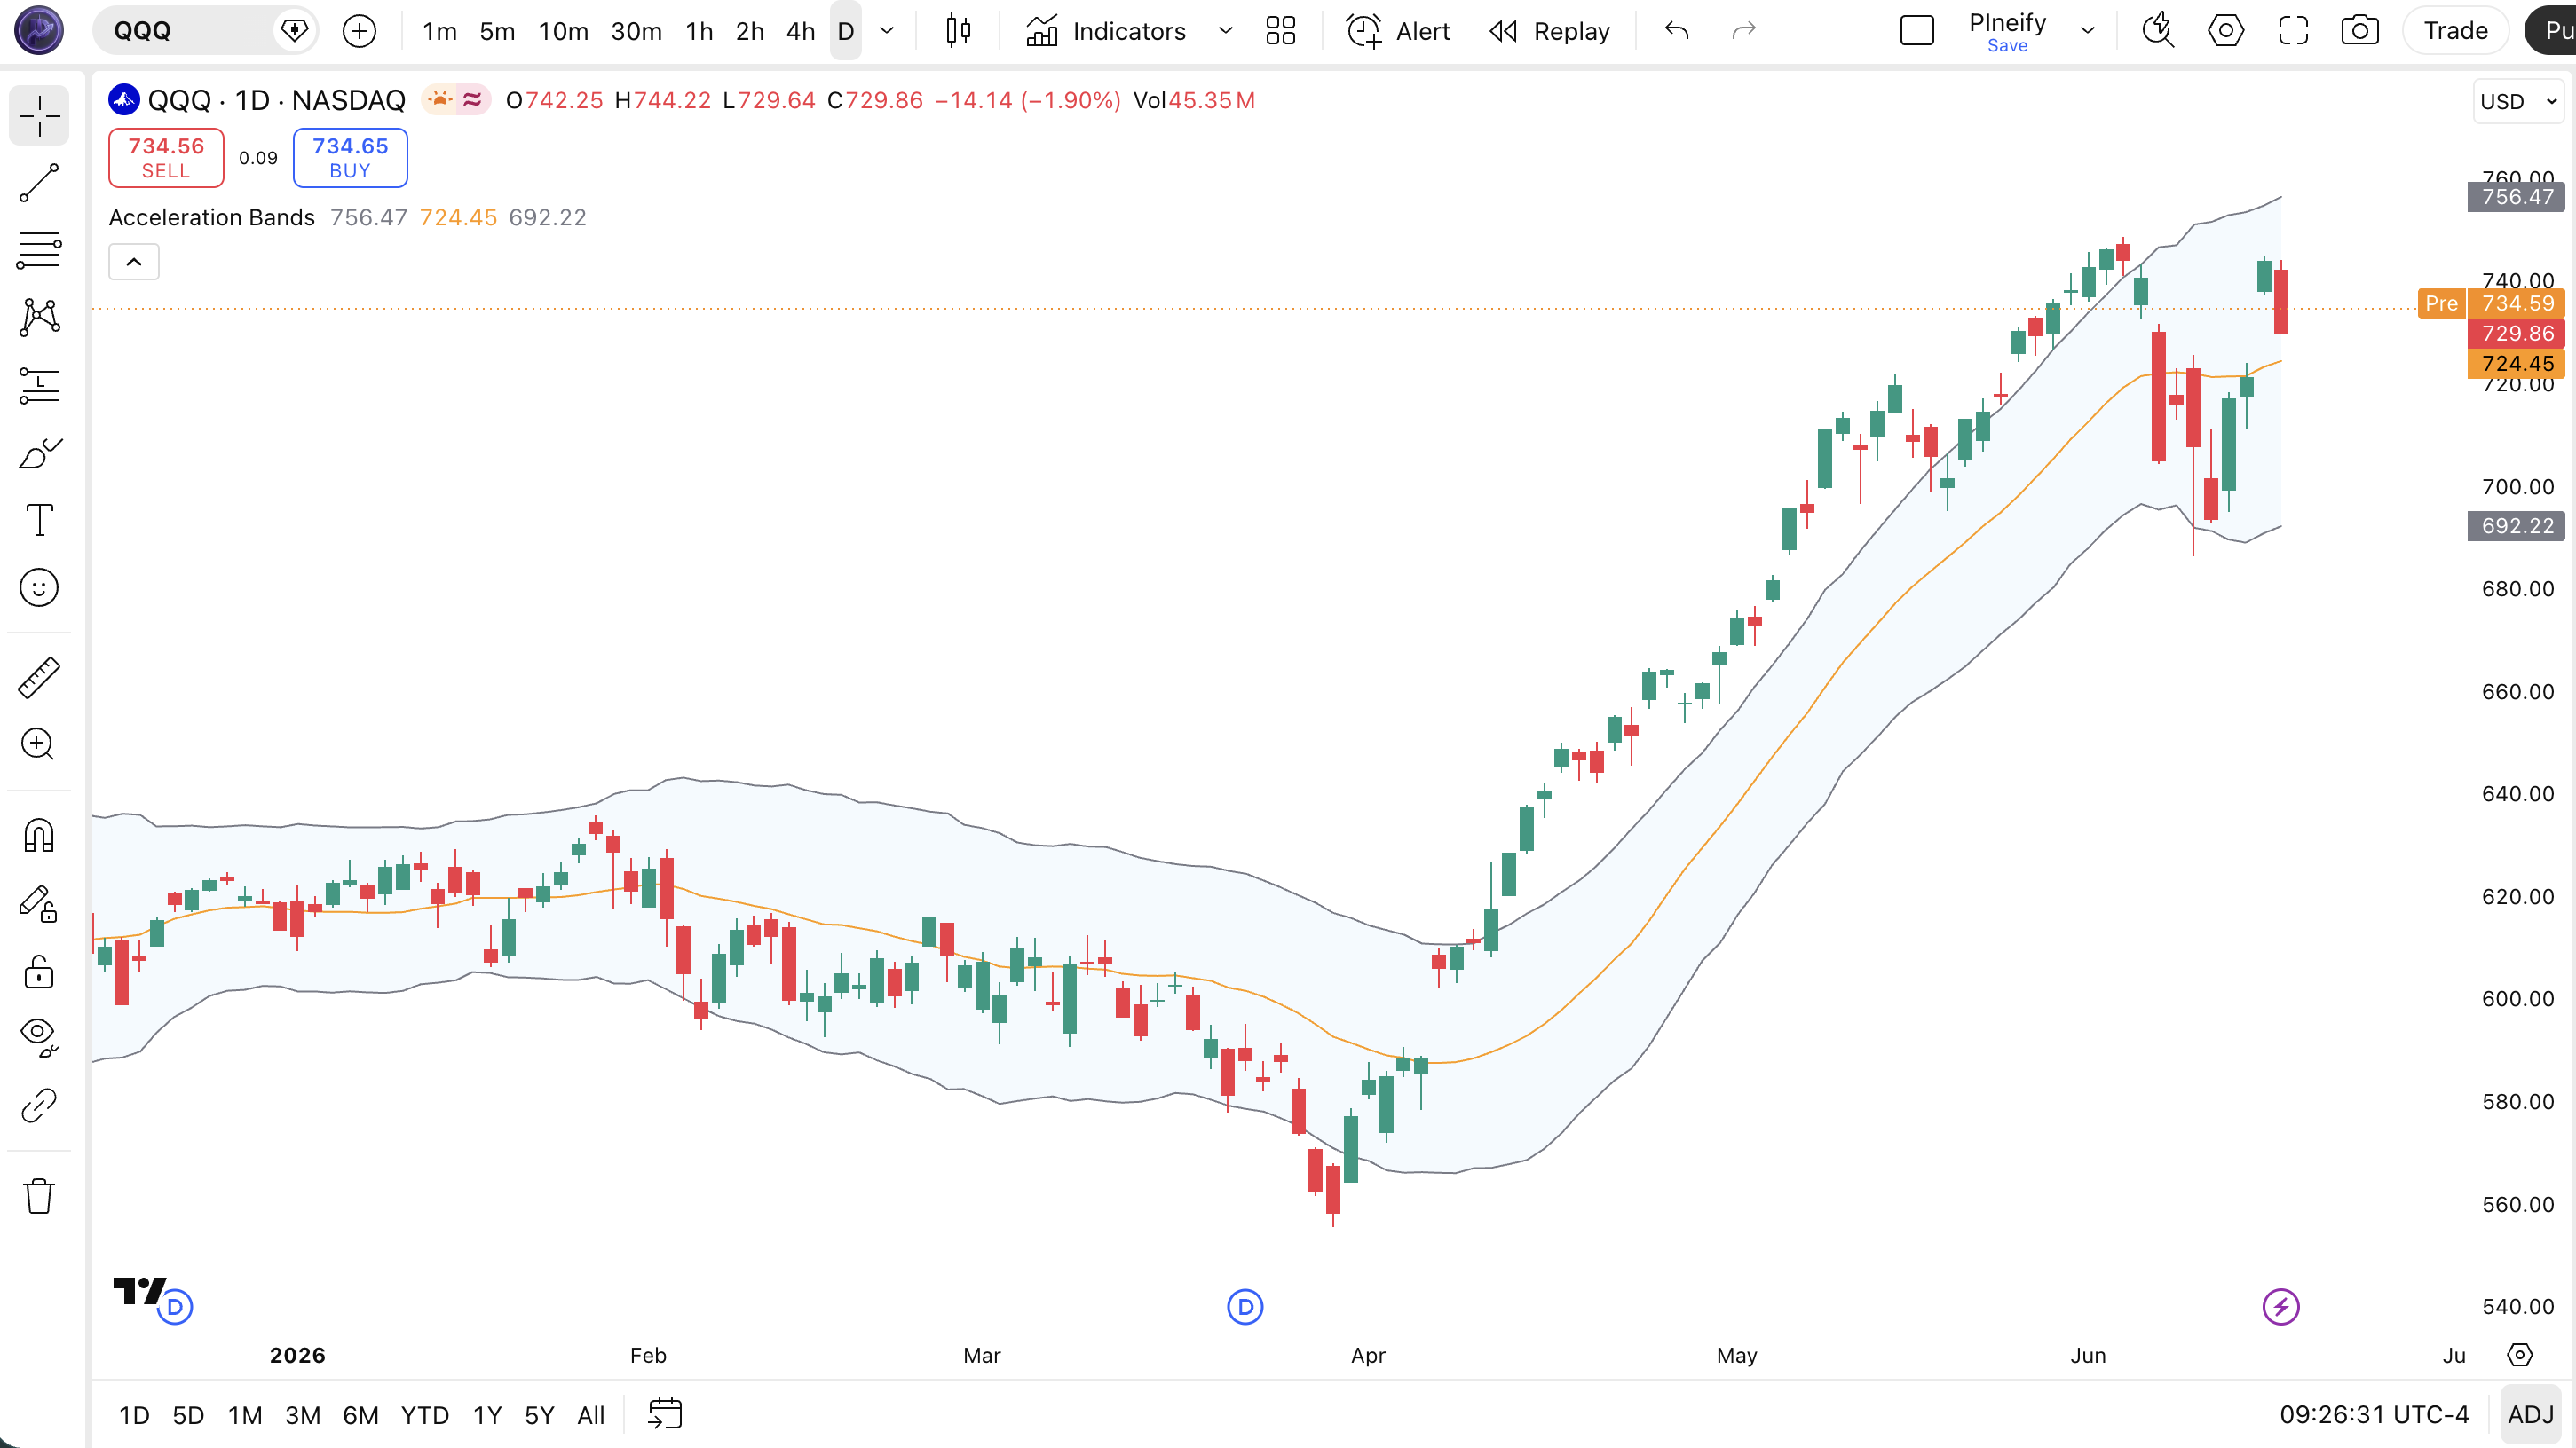Open the go to date calendar icon
This screenshot has width=2576, height=1448.
click(x=665, y=1414)
